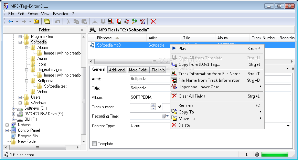The image size is (298, 160).
Task: Open the Back history dropdown arrow
Action: [17, 21]
